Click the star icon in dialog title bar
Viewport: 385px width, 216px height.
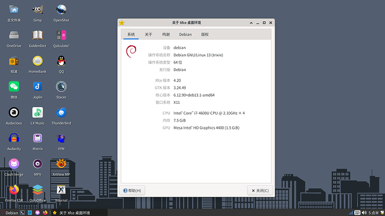[122, 23]
